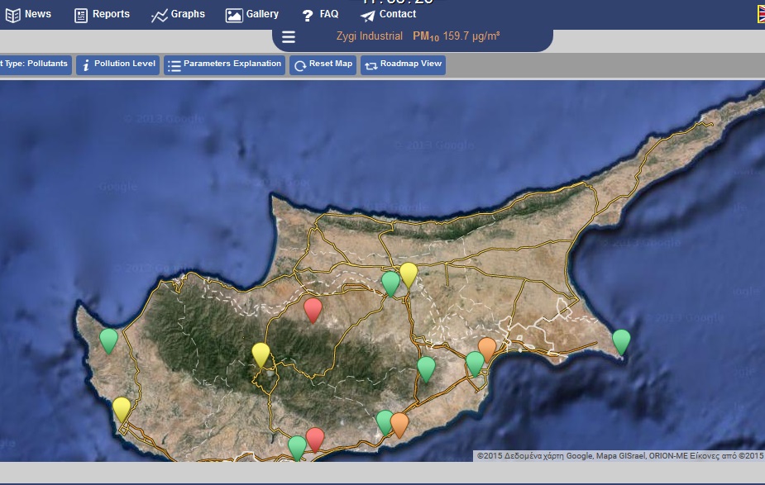Click the green marker at eastern cape
765x485 pixels.
(x=621, y=341)
